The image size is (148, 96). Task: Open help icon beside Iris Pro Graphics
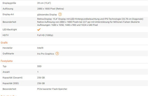coord(57,53)
